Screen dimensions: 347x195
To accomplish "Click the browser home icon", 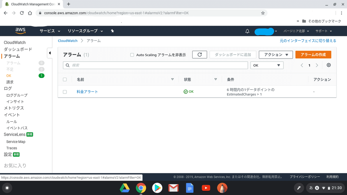I will click(x=30, y=13).
